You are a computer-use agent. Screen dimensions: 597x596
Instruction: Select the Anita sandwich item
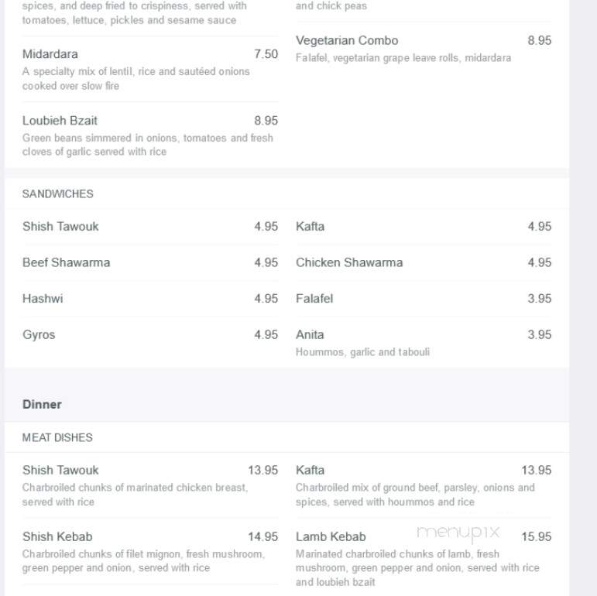click(424, 343)
